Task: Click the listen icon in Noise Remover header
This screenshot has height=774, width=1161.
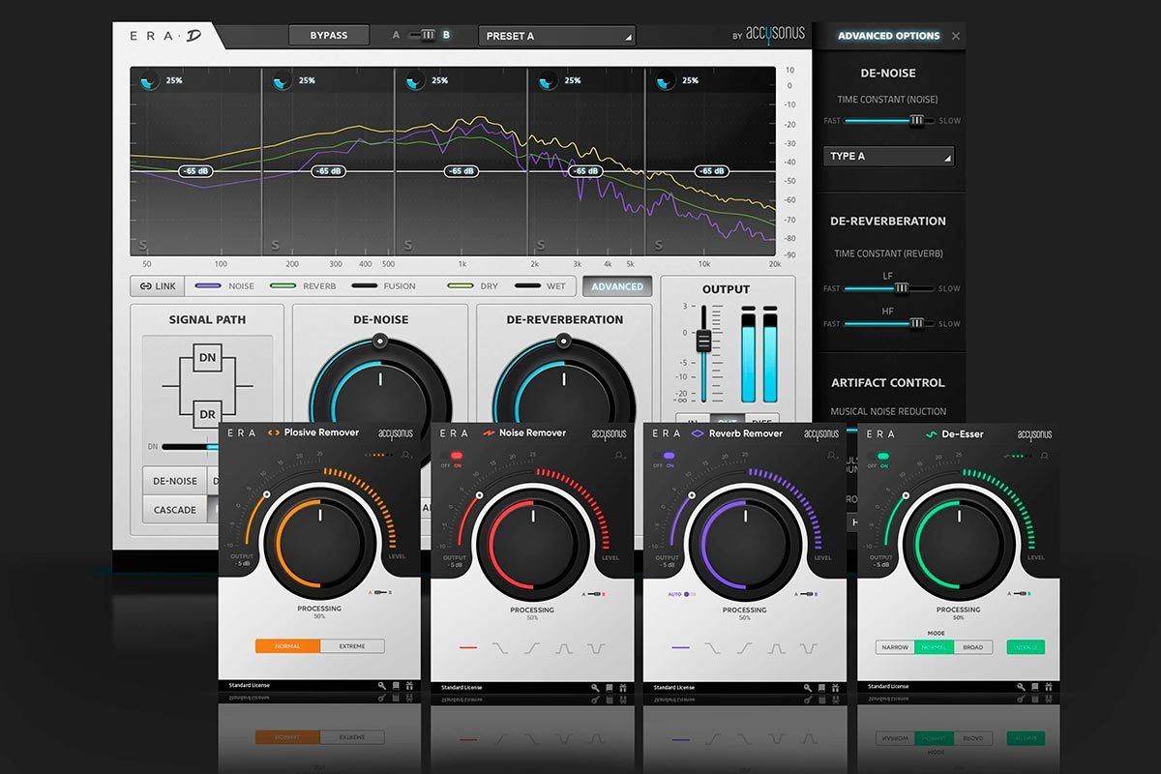Action: click(619, 454)
